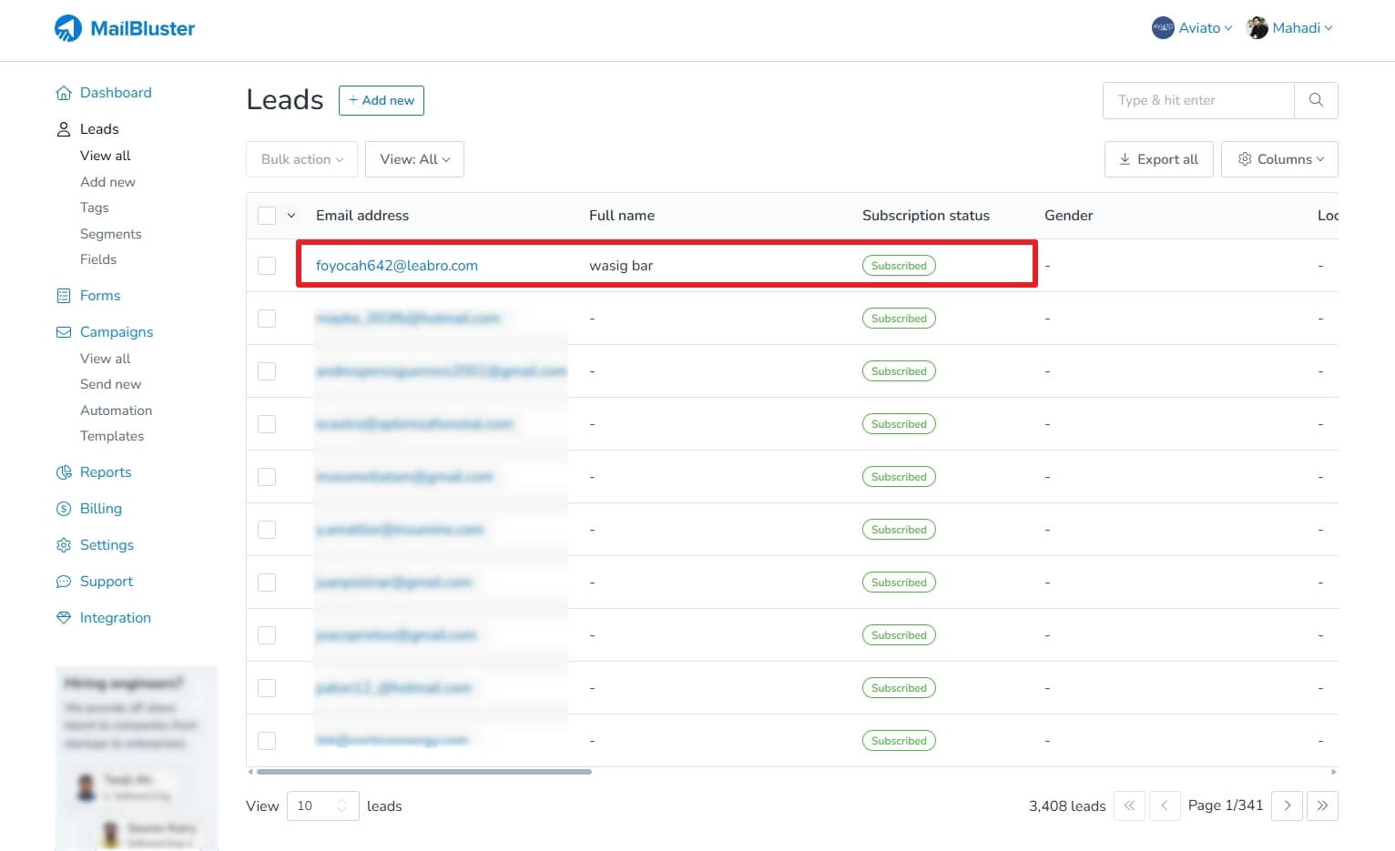Click the Forms sidebar icon
Screen dimensions: 1395x851
point(64,296)
